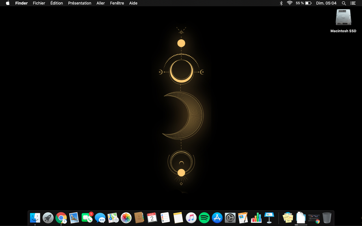This screenshot has width=362, height=226.
Task: Open Notes app in Dock
Action: click(178, 218)
